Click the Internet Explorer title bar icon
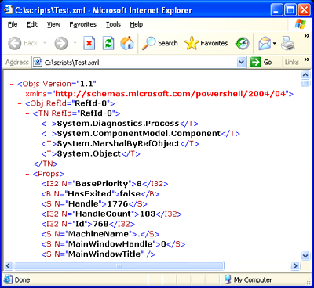 coord(8,10)
